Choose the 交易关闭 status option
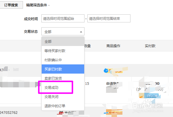 pos(51,97)
